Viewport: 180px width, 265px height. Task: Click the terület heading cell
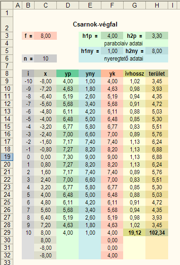tap(157, 74)
